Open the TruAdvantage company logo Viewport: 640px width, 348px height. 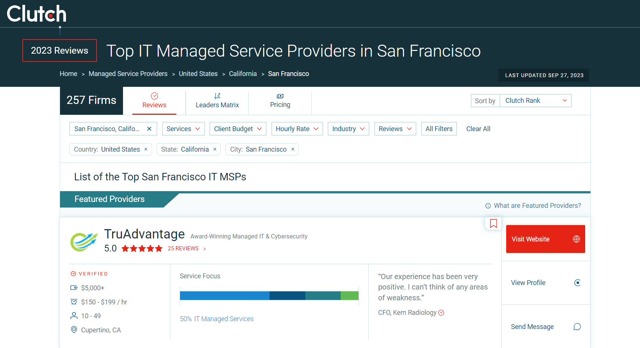(84, 242)
